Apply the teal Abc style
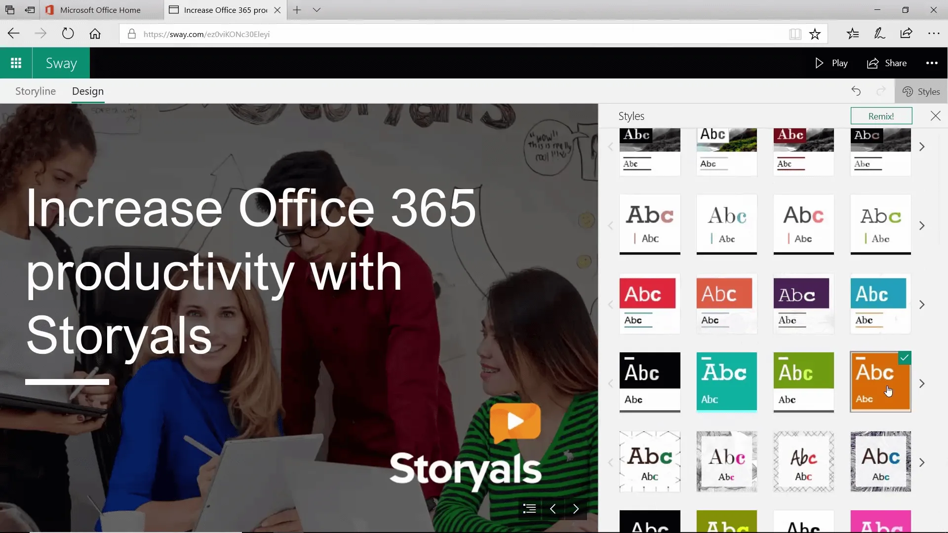This screenshot has width=948, height=533. tap(727, 382)
